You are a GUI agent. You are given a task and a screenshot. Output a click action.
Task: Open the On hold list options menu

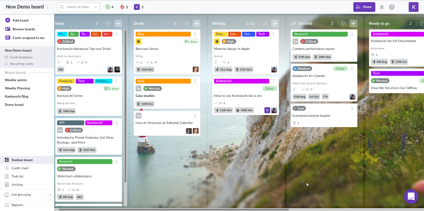[x=338, y=23]
